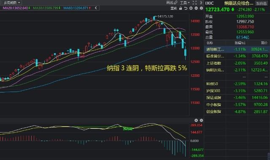Select the 纳斯达克... row in index list

tap(237, 70)
